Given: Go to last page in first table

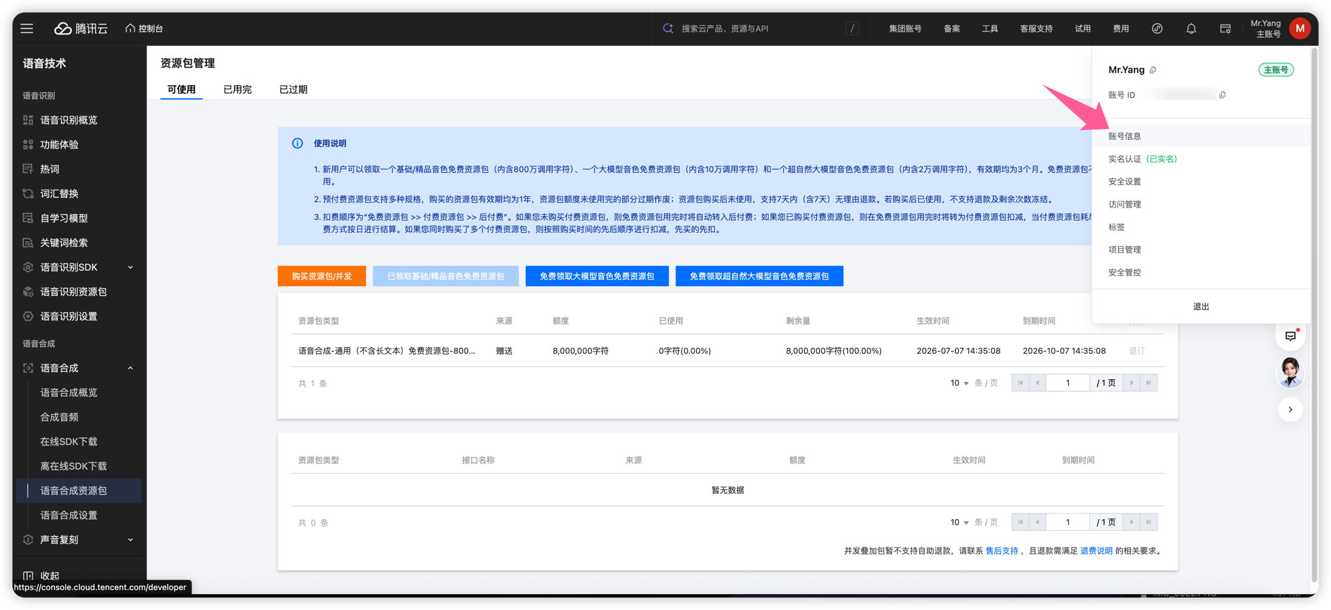Looking at the screenshot, I should click(1149, 382).
